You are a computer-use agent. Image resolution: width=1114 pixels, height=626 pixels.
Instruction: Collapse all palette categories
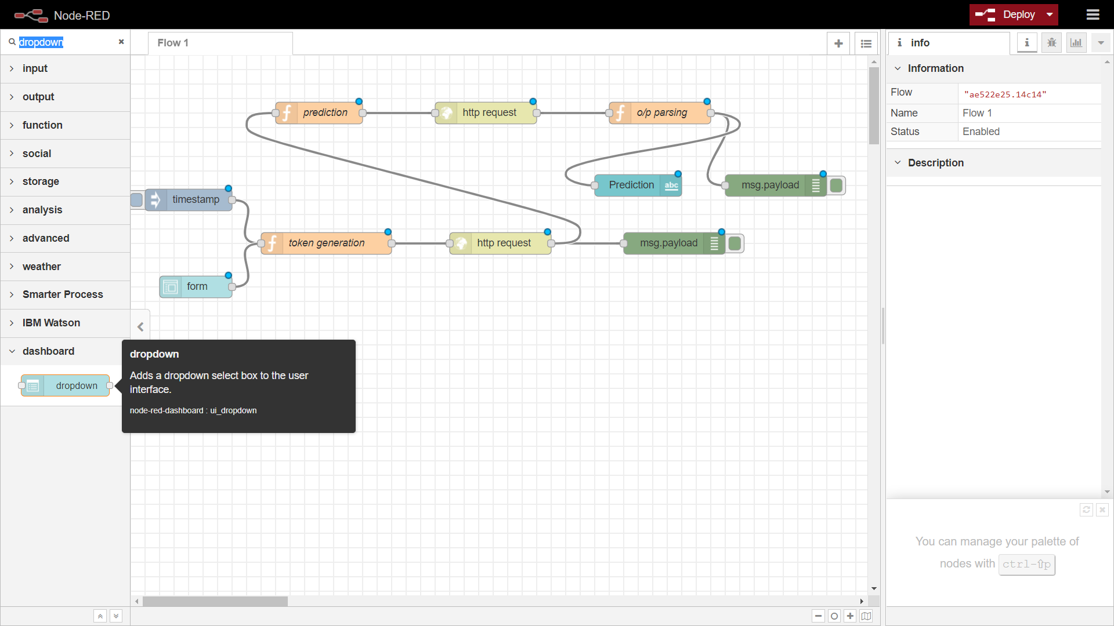coord(100,616)
